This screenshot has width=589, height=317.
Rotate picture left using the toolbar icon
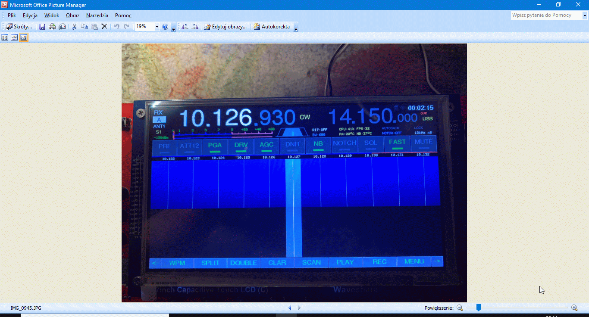(185, 27)
